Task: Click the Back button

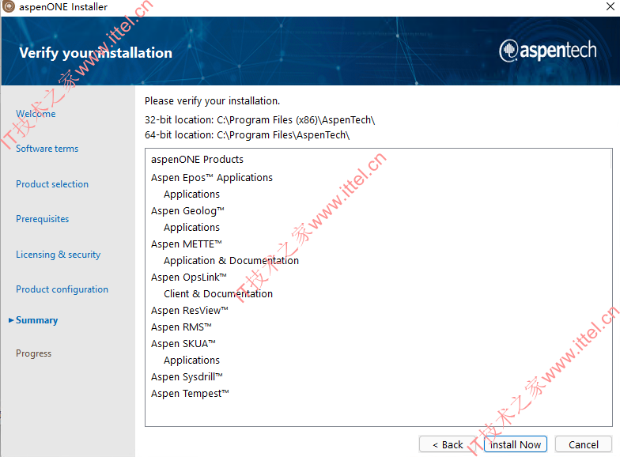Action: coord(448,444)
